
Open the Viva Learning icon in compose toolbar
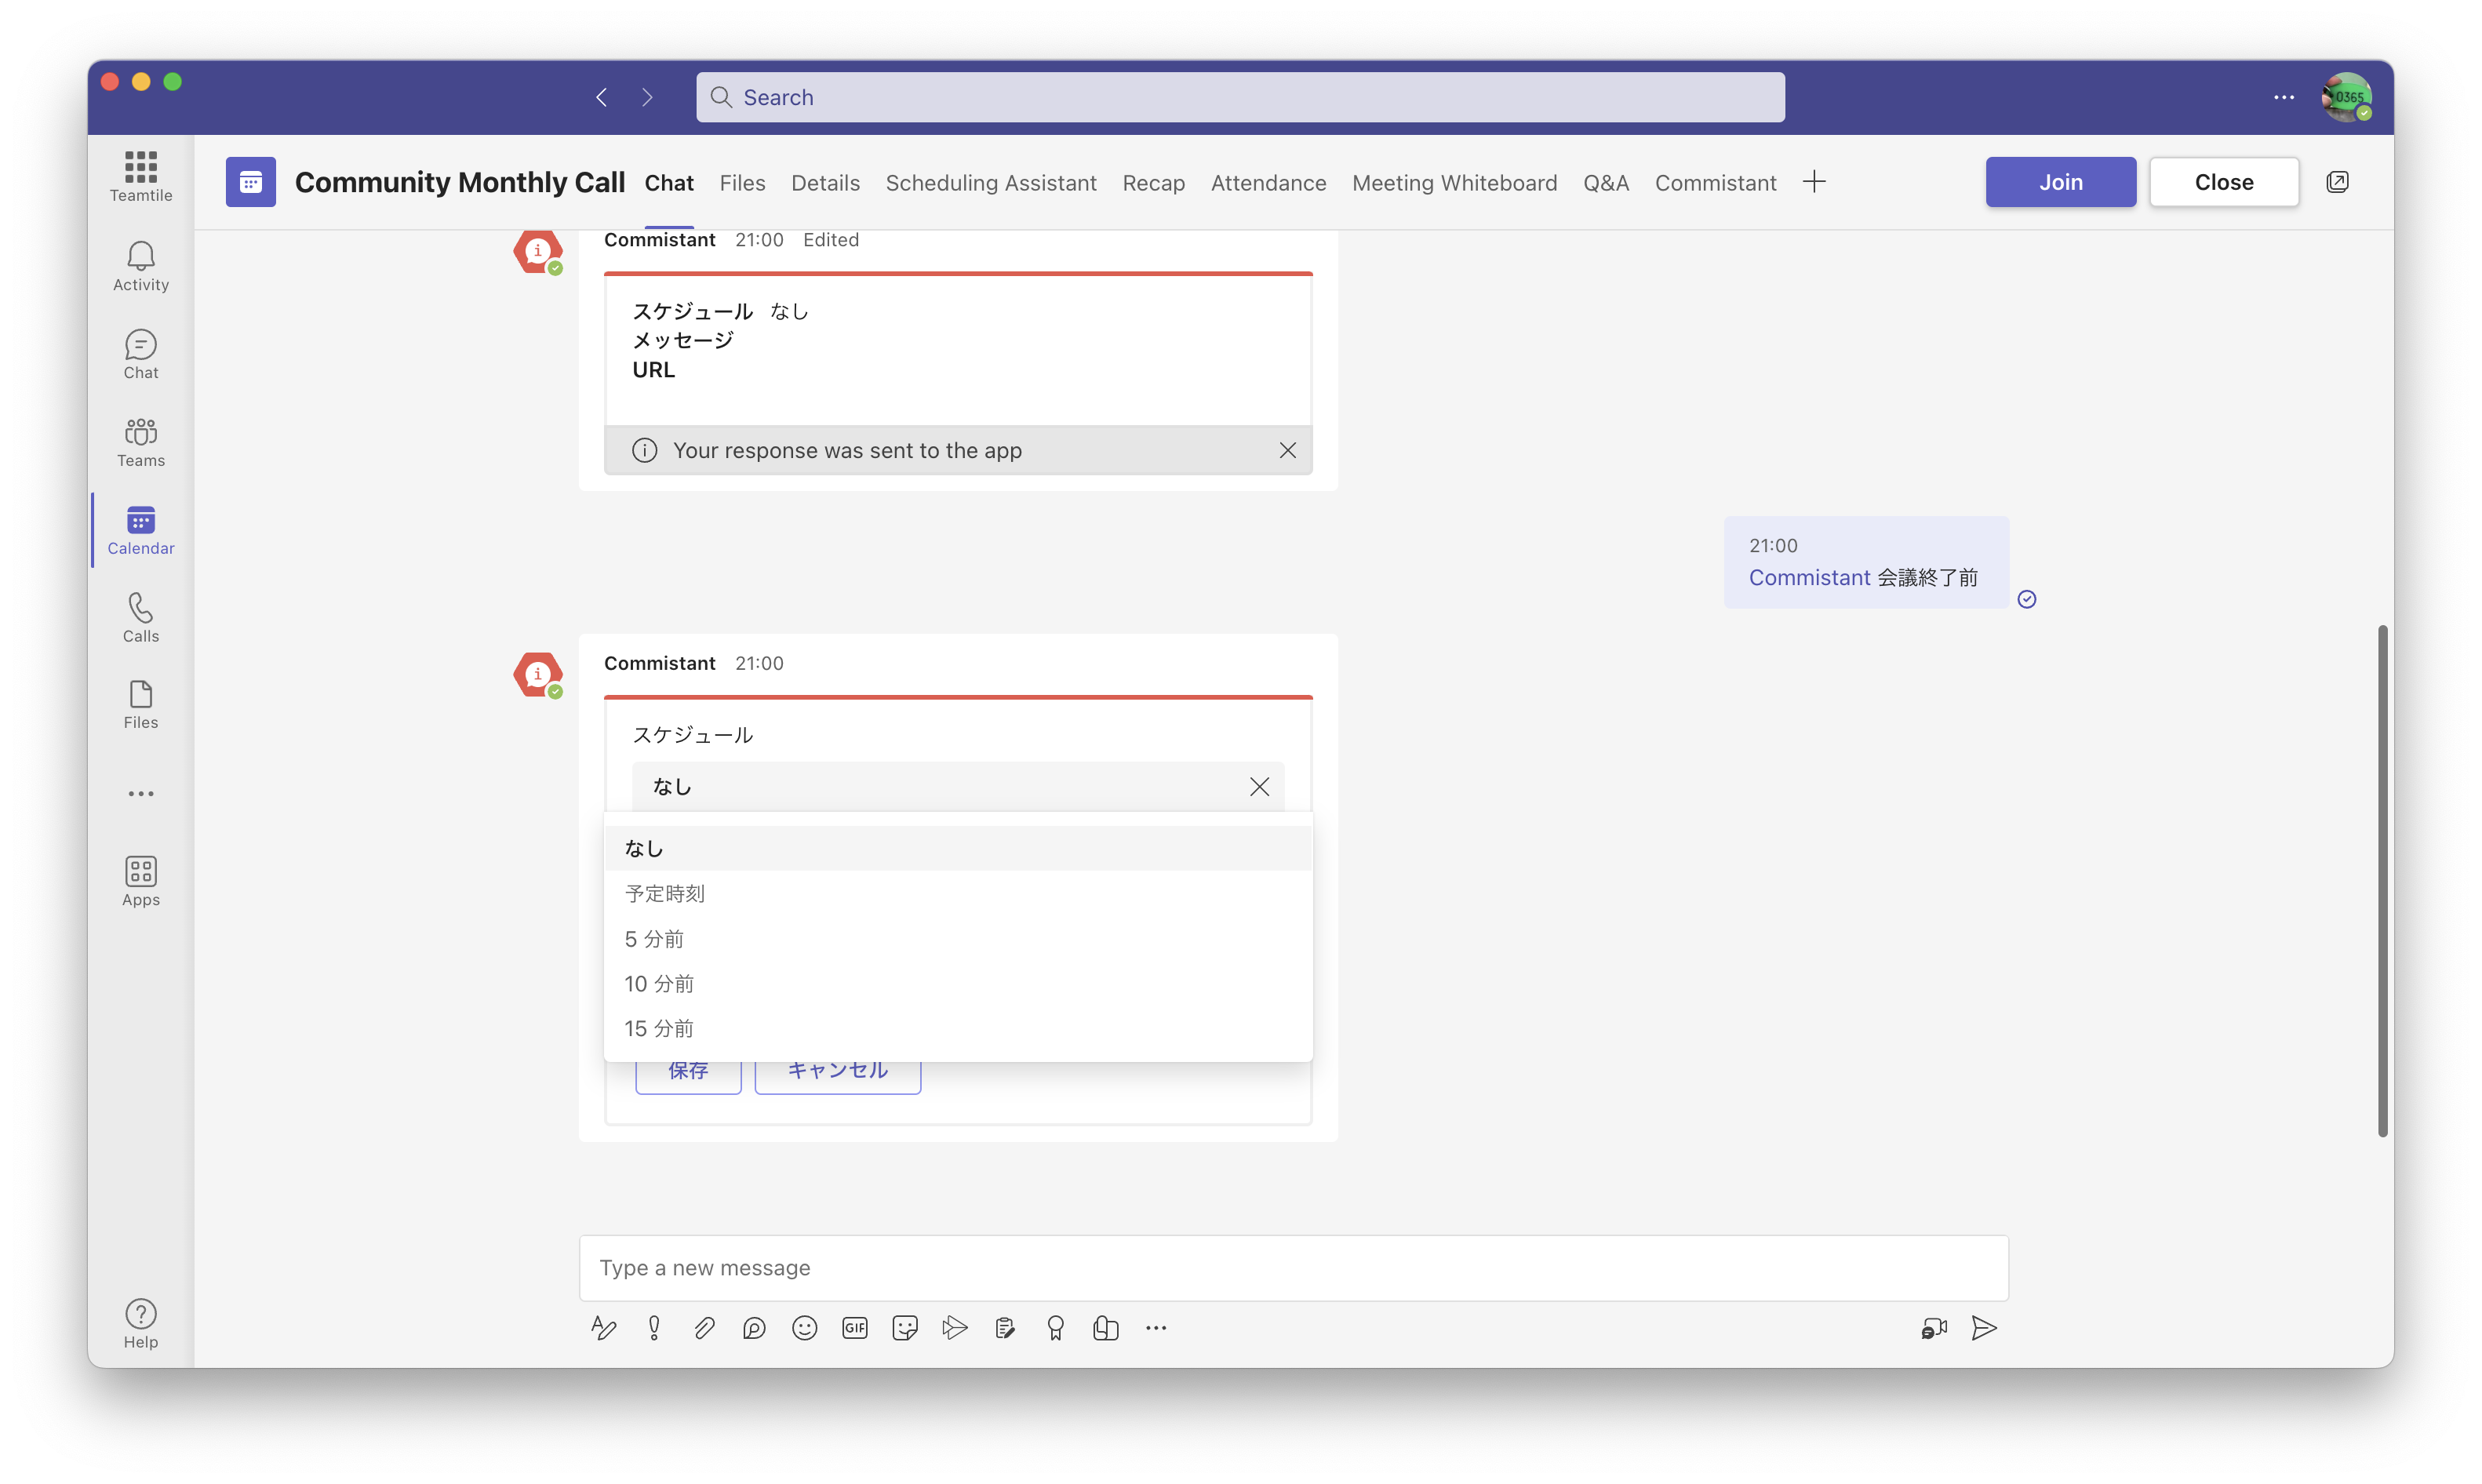pyautogui.click(x=1105, y=1328)
